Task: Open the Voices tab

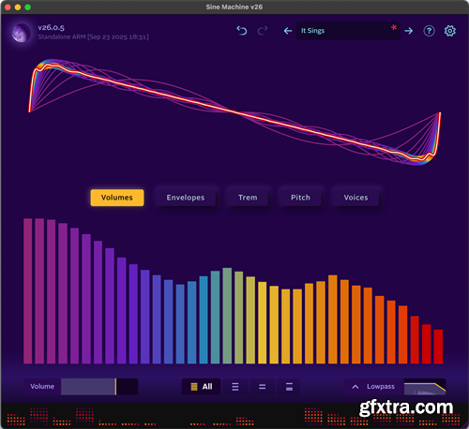Action: (x=356, y=198)
